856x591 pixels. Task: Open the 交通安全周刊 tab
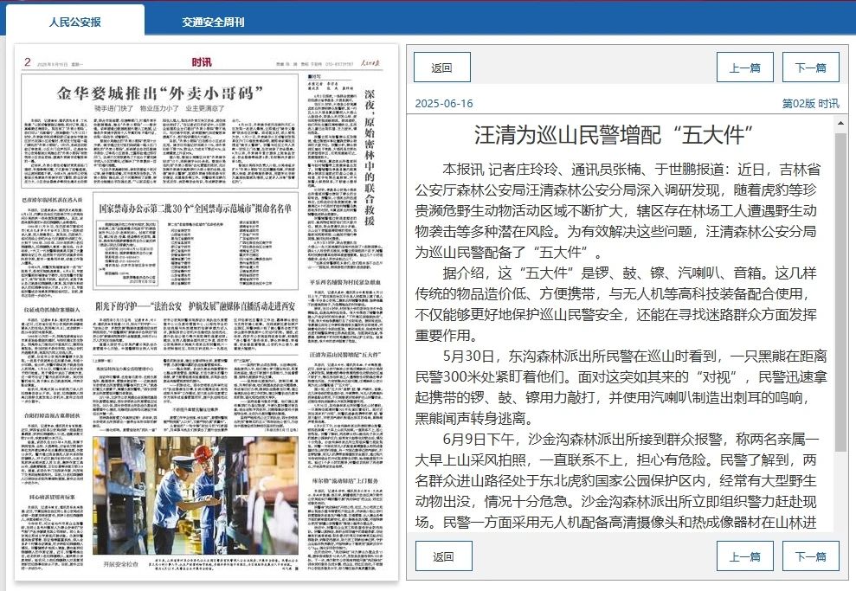click(x=213, y=22)
